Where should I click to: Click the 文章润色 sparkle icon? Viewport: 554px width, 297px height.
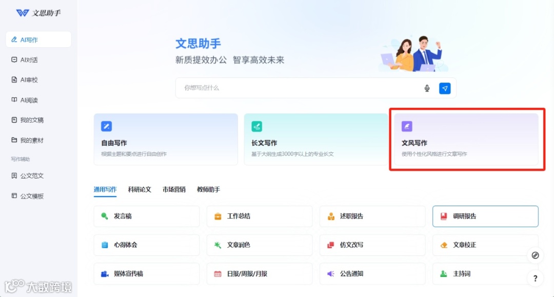click(x=217, y=245)
